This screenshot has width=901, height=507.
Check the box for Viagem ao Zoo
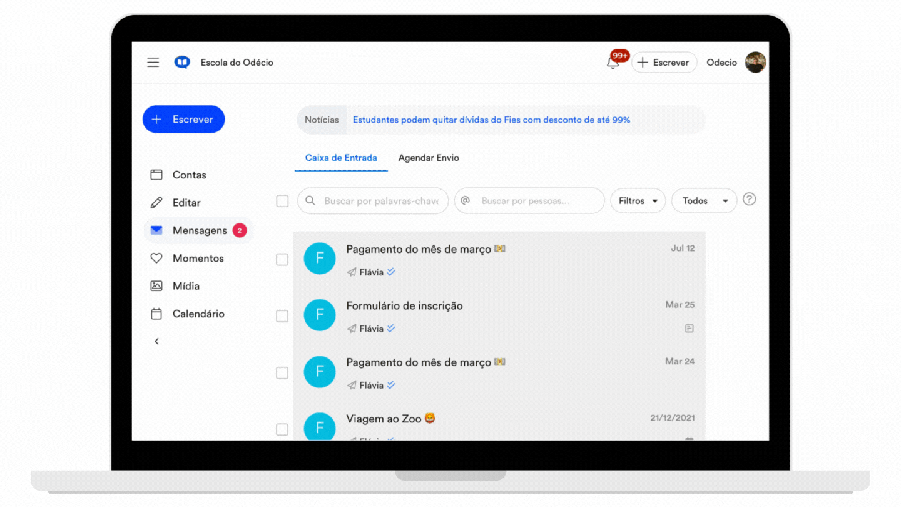282,429
